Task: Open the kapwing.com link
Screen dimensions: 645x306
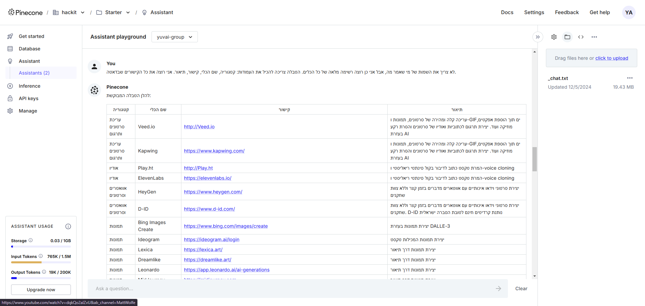Action: [x=214, y=151]
